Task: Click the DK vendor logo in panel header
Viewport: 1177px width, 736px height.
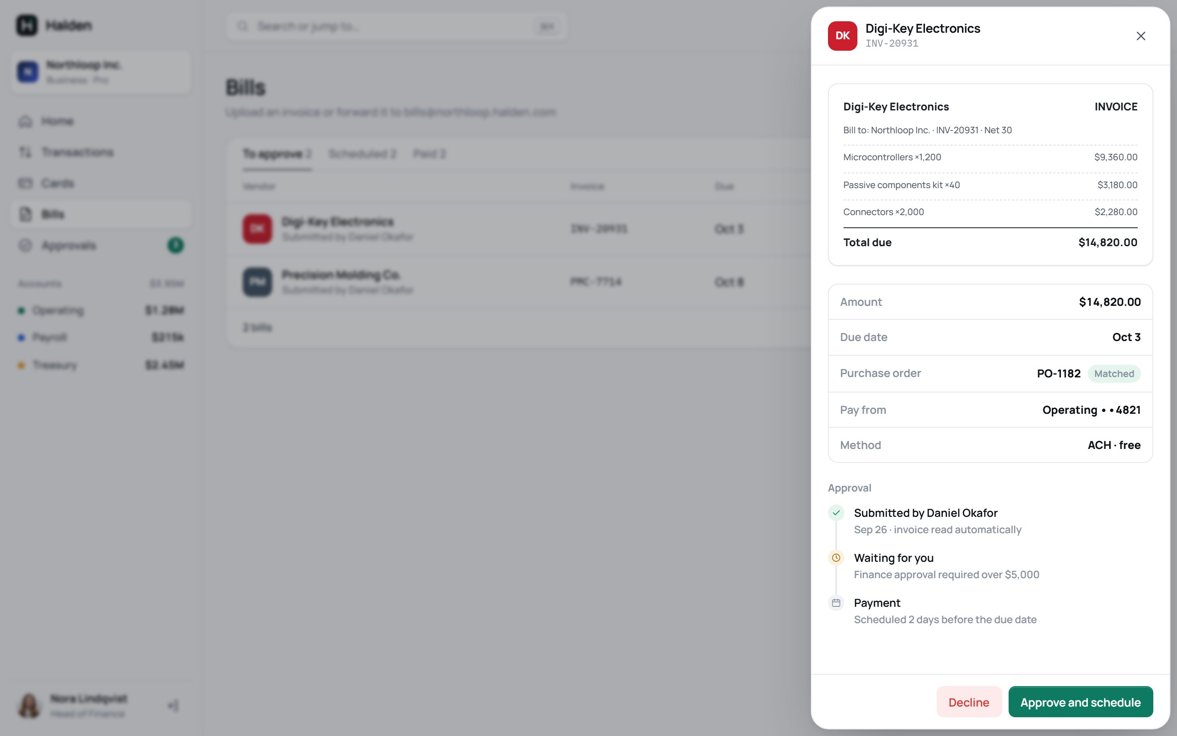Action: tap(842, 36)
